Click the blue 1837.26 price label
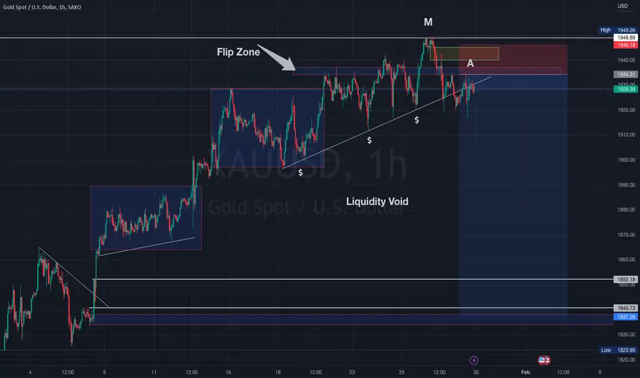The width and height of the screenshot is (640, 378). click(x=626, y=317)
